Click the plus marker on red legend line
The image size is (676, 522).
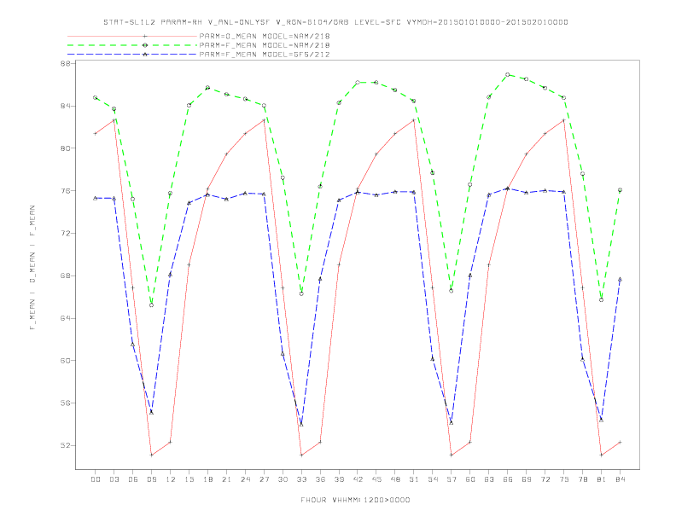pos(145,36)
